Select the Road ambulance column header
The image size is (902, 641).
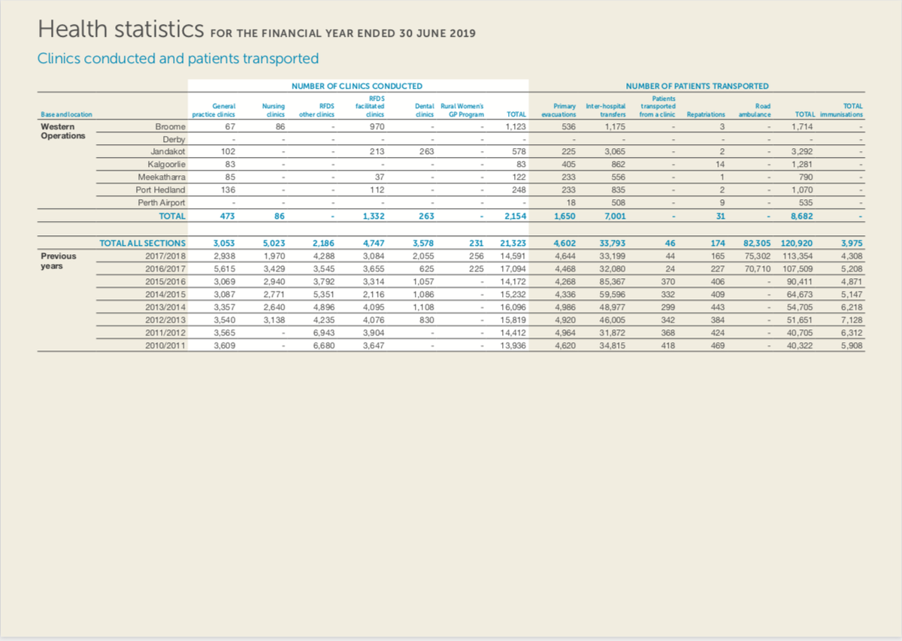point(754,110)
